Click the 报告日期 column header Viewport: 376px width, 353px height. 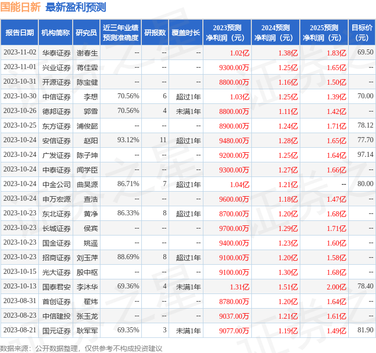click(x=19, y=33)
